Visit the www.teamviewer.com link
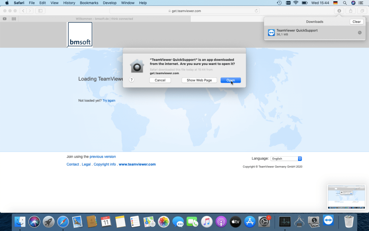The height and width of the screenshot is (231, 369). (137, 164)
